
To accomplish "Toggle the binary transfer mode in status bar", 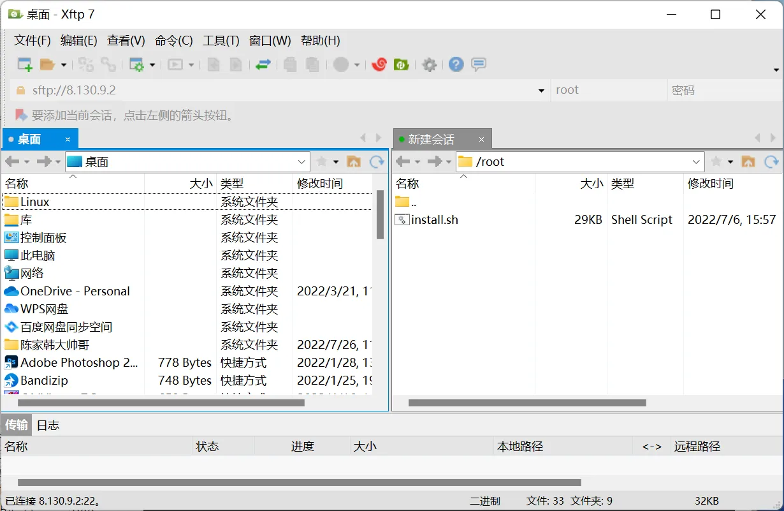I will coord(486,501).
